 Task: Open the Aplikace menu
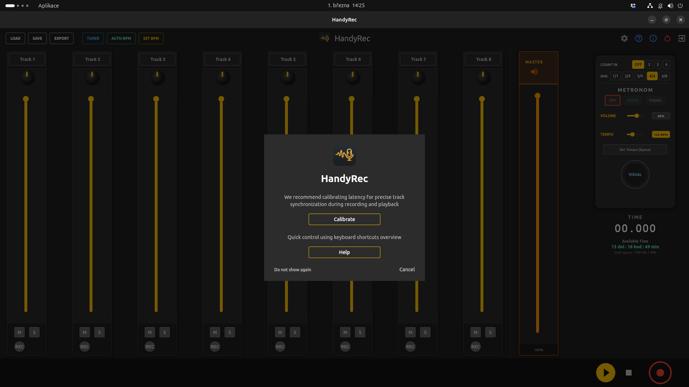click(48, 5)
